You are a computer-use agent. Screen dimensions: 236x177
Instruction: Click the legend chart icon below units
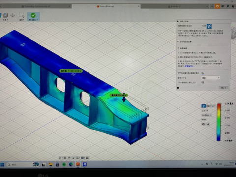pos(208,124)
